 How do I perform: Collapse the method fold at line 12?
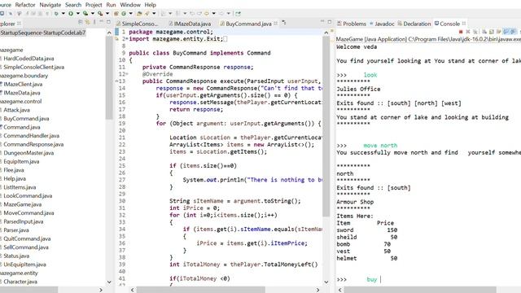pos(127,74)
